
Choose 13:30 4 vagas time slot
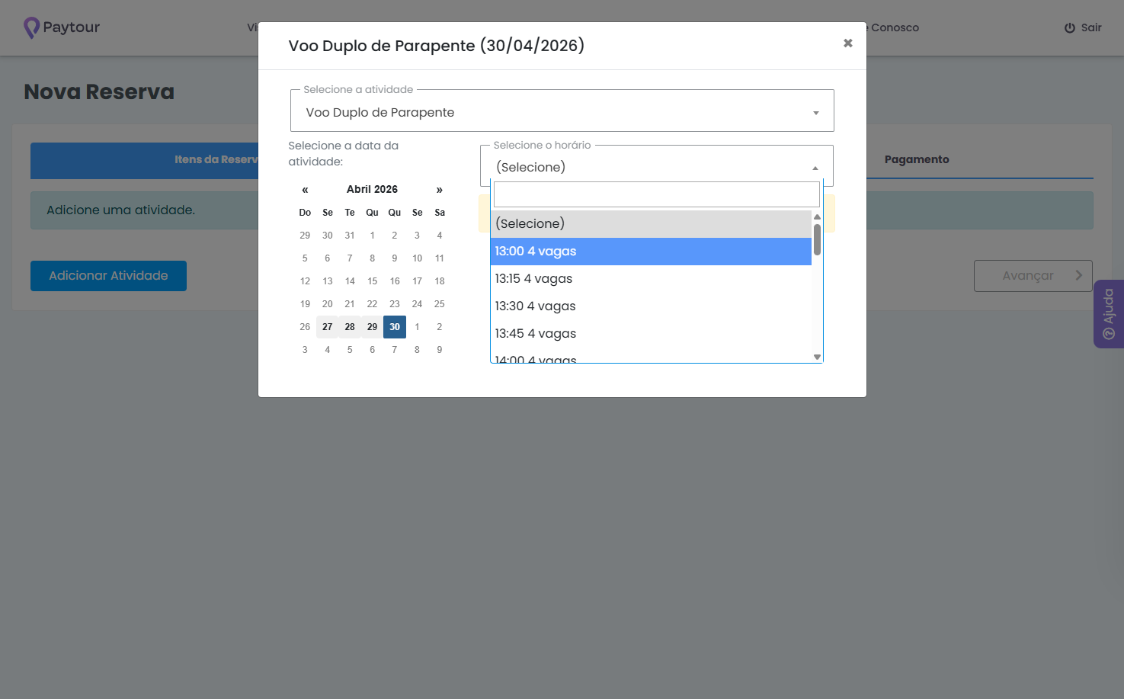(651, 306)
